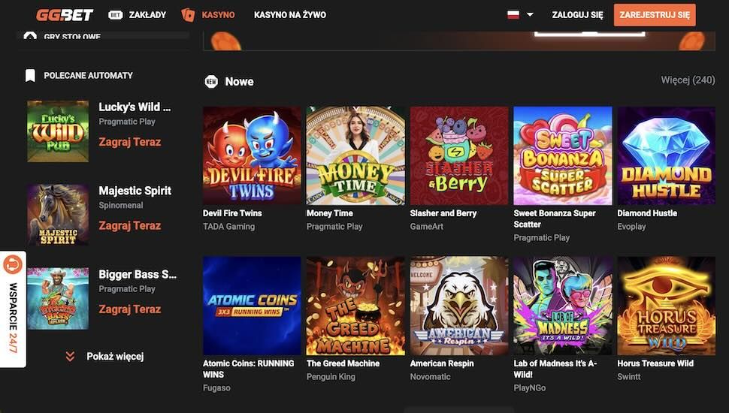Click Zaloguj się login link
729x413 pixels.
[x=577, y=15]
